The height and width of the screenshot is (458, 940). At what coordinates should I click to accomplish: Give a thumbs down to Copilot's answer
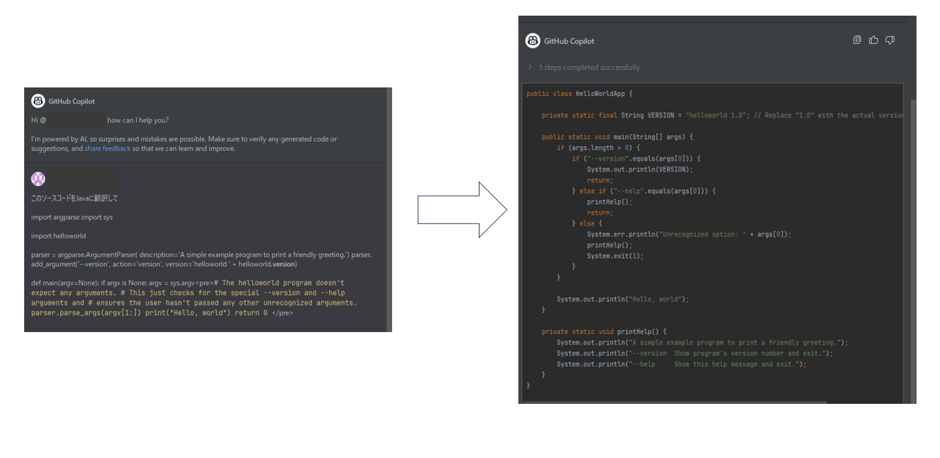click(890, 40)
